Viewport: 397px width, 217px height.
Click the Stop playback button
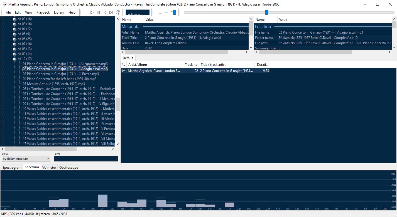click(x=85, y=12)
